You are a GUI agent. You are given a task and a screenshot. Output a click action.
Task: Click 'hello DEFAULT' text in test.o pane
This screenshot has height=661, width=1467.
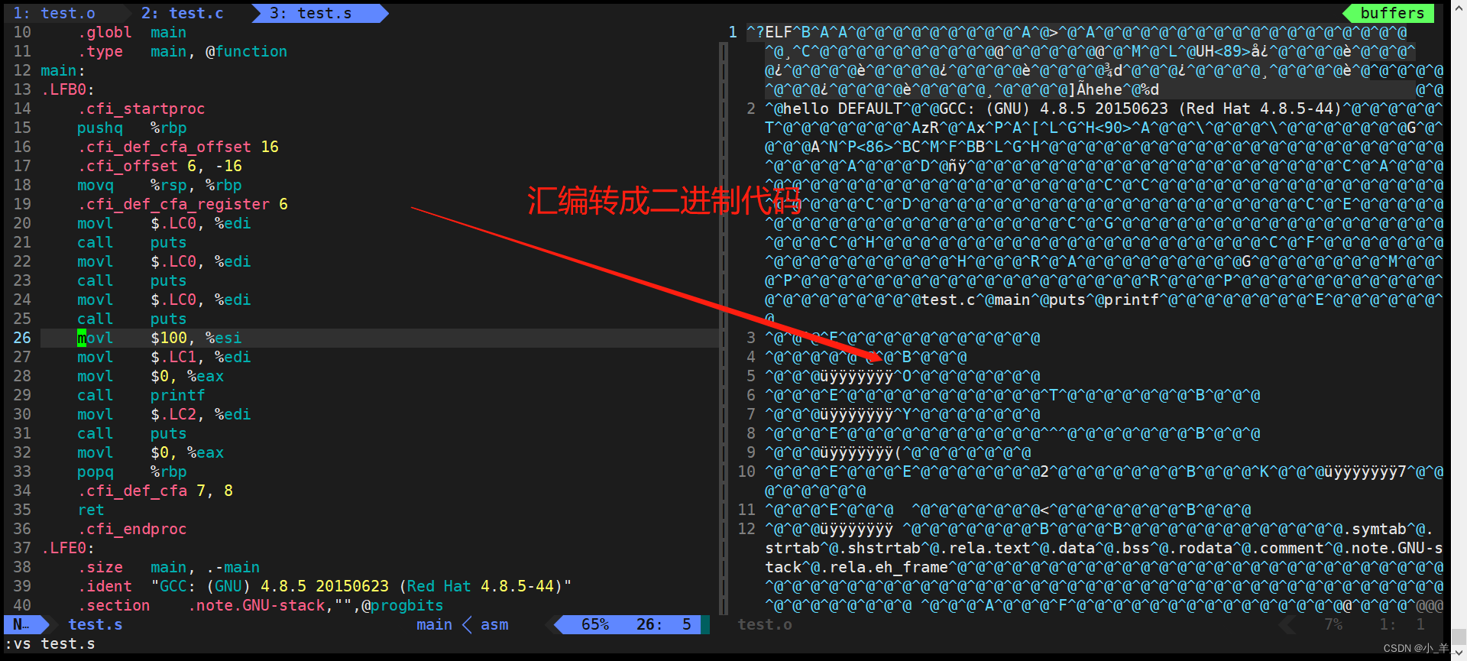(843, 109)
